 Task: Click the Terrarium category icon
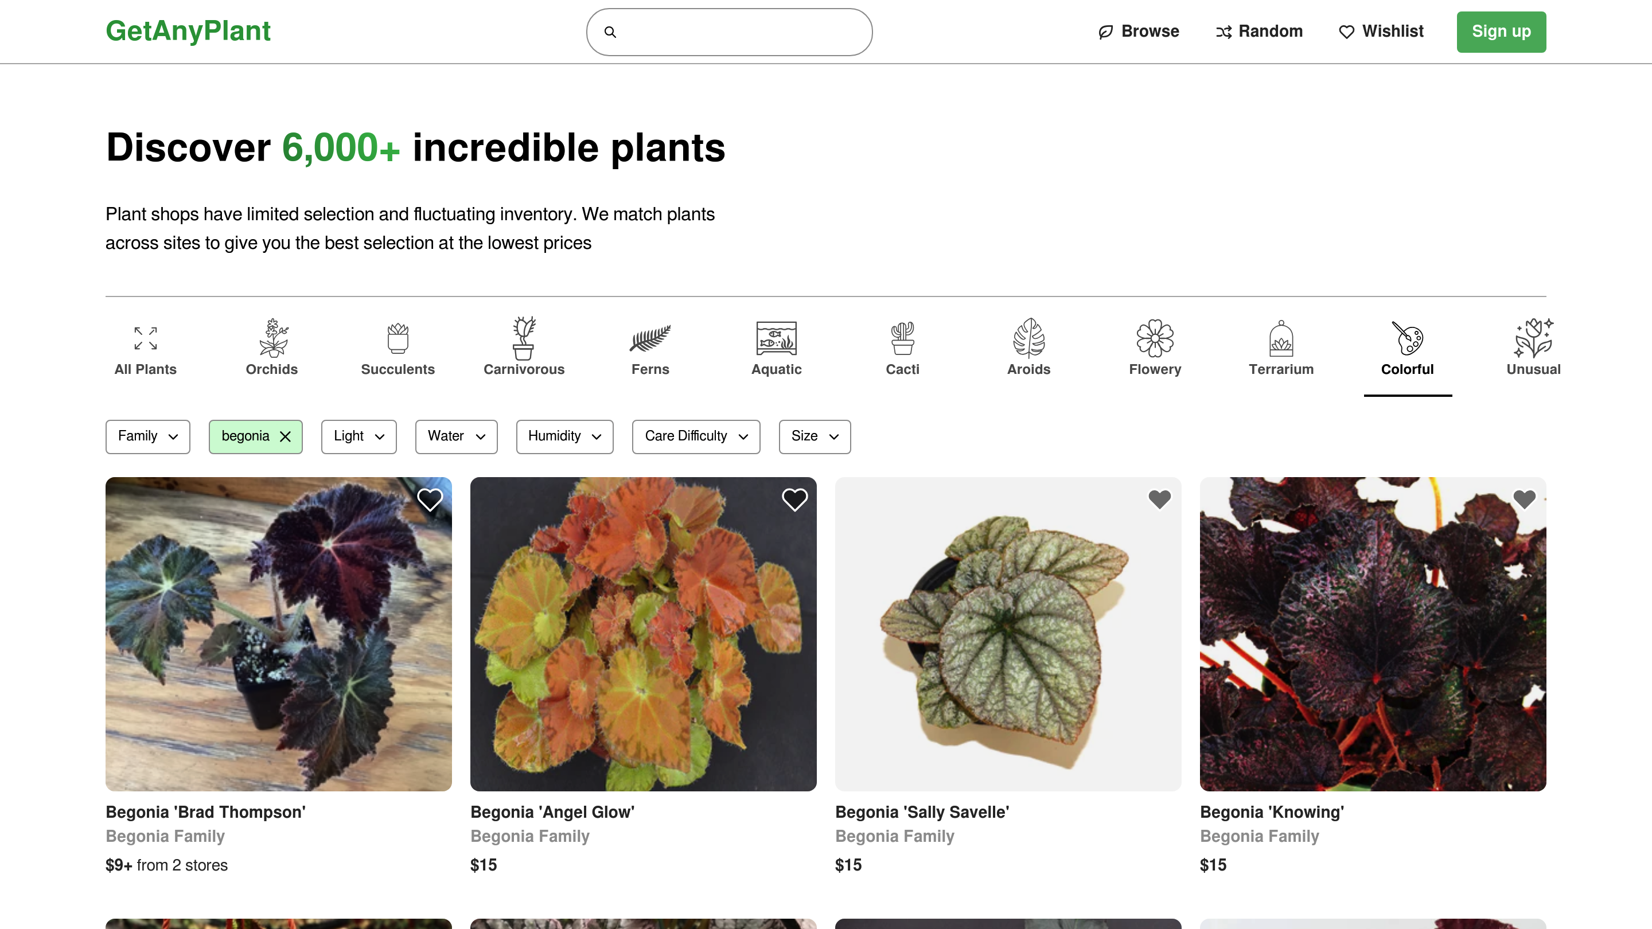point(1281,340)
